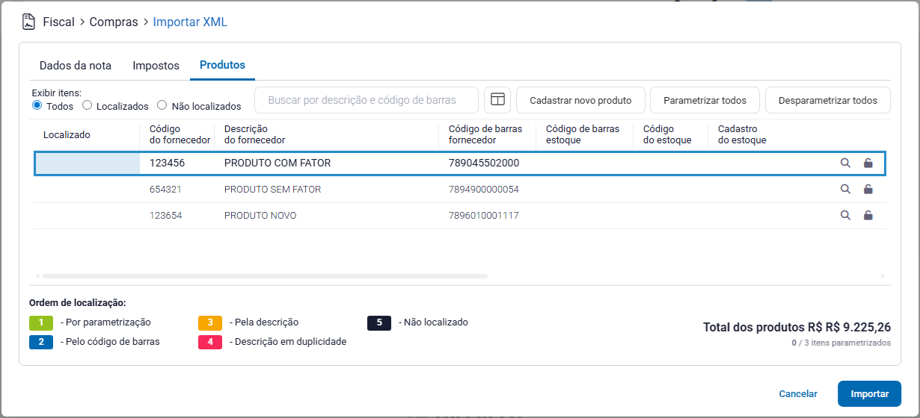Click the Parametrizar todos button
Viewport: 920px width, 418px height.
click(x=705, y=100)
